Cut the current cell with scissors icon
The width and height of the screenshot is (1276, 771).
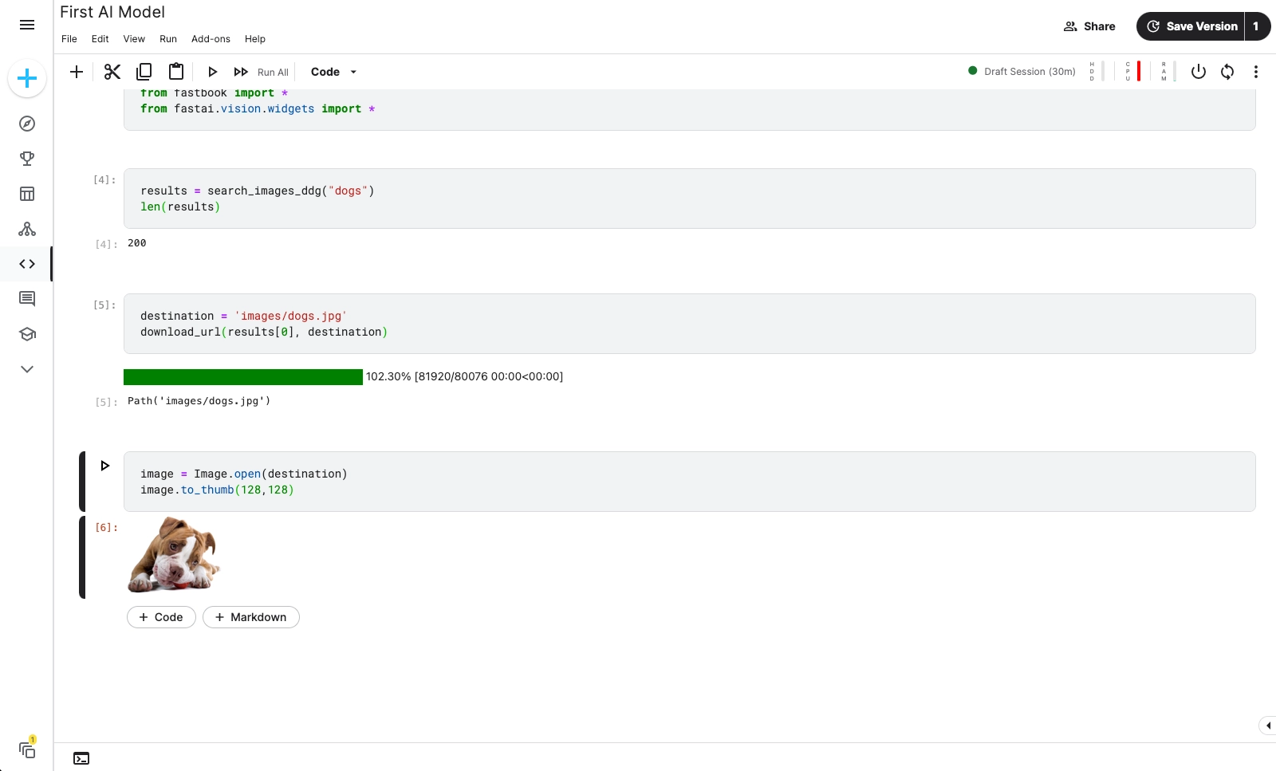pos(112,72)
